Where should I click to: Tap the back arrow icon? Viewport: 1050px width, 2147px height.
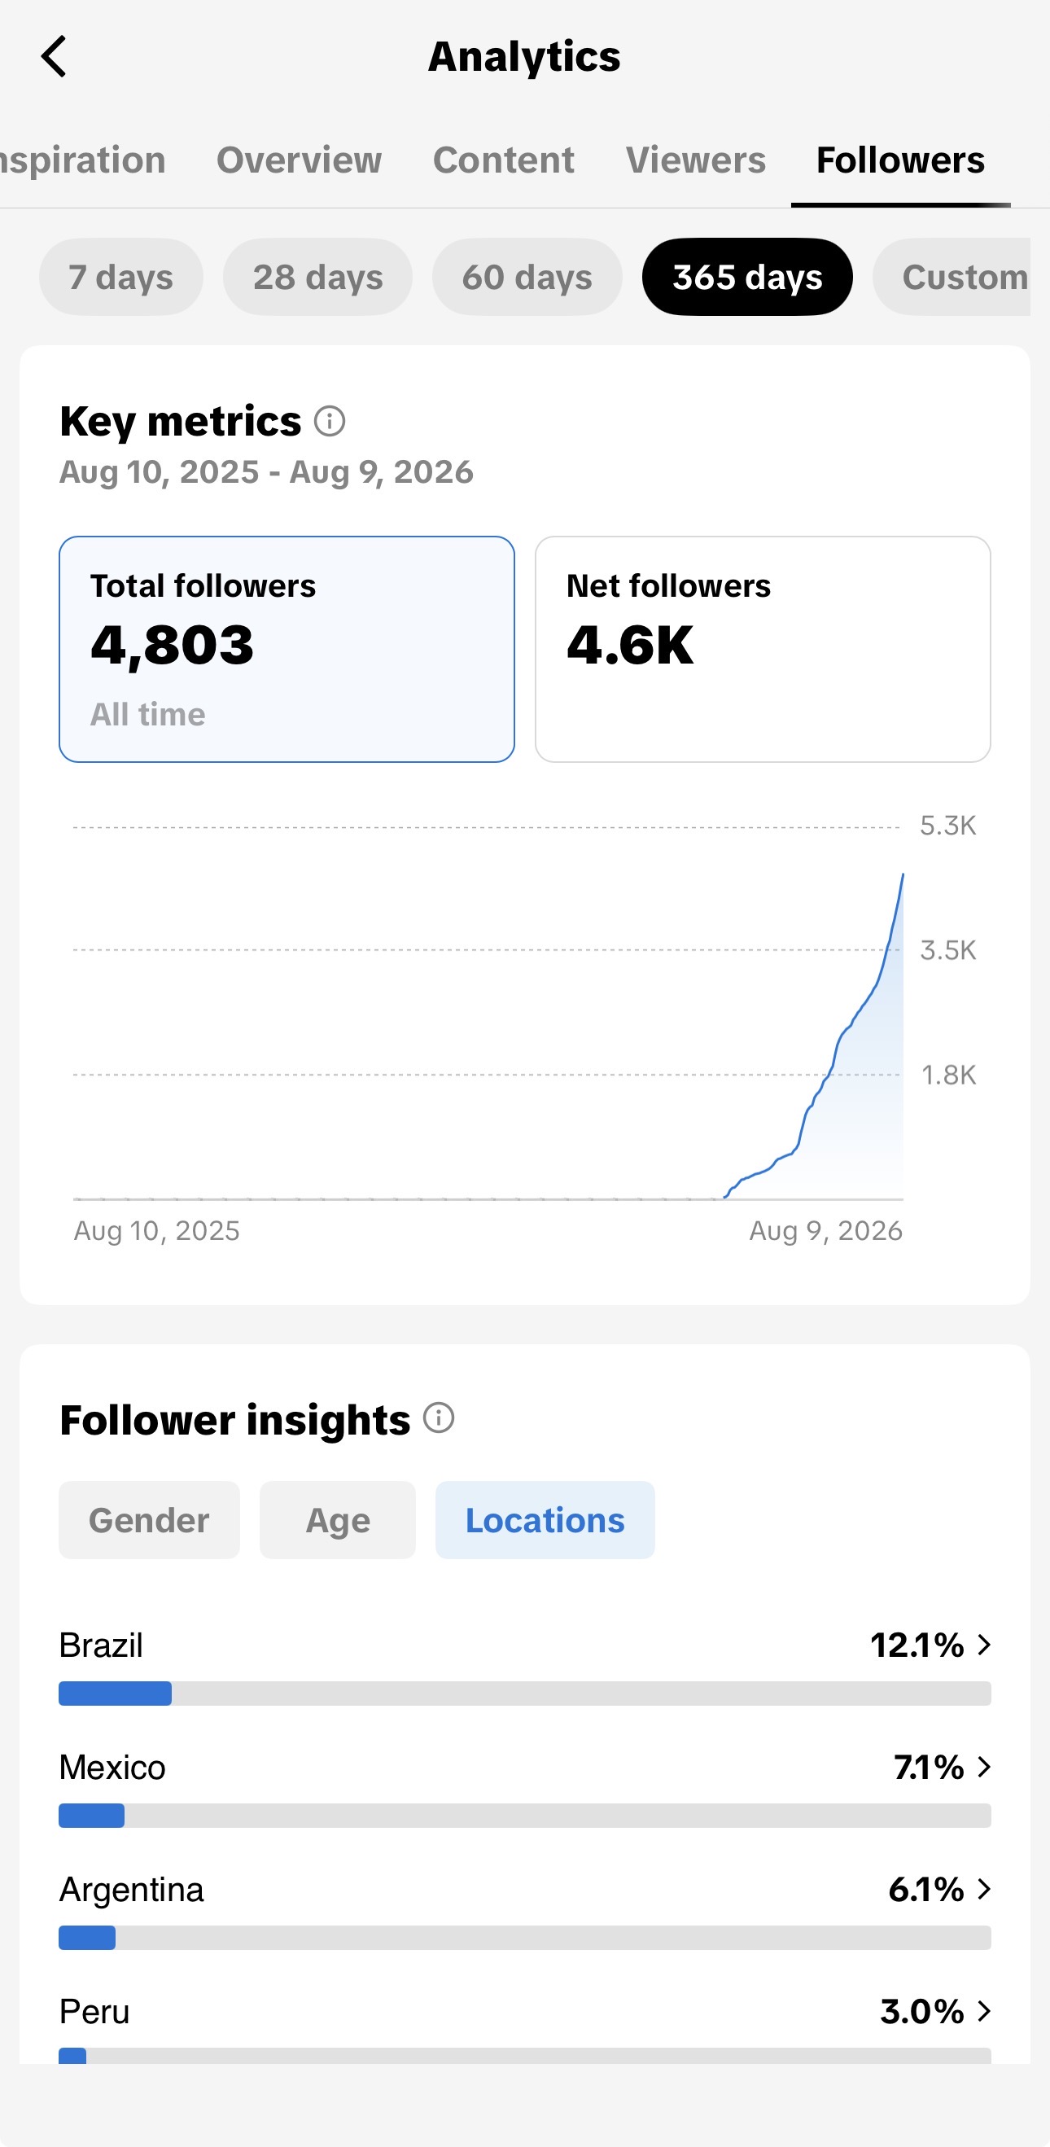click(55, 57)
